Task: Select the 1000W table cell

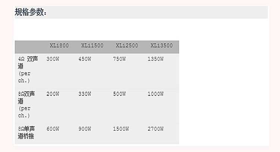Action: (155, 94)
